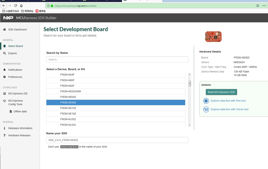Click the Name your SDK text field
Screen dimensions: 268x169
pos(117,140)
